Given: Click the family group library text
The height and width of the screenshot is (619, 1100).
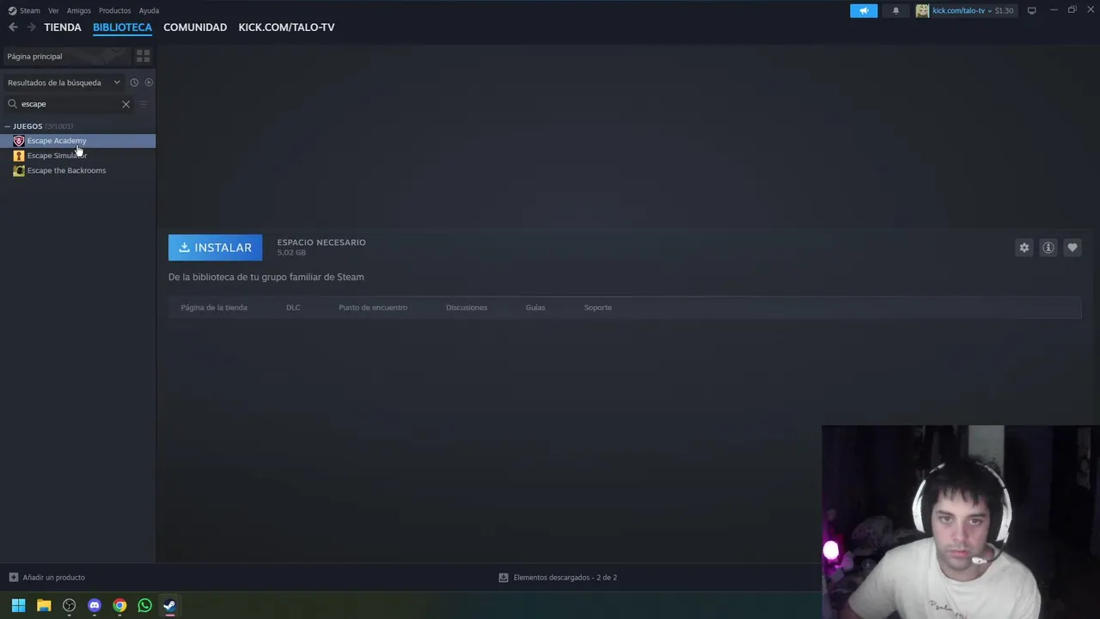Looking at the screenshot, I should coord(266,277).
